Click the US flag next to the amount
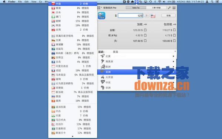This screenshot has height=139, width=222. point(153,16)
